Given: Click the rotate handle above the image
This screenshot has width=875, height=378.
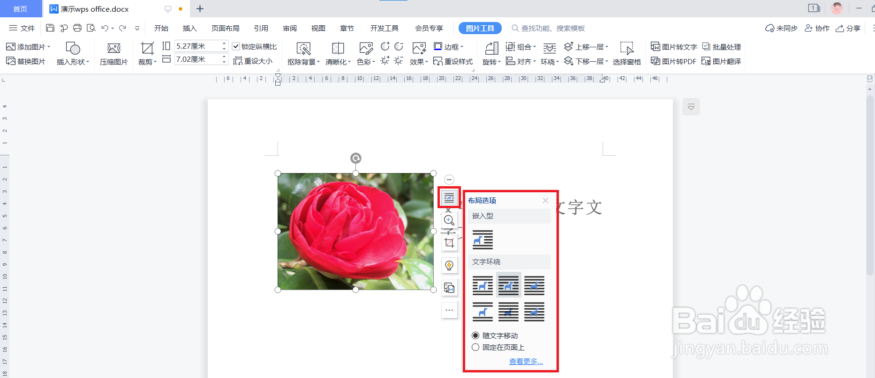Looking at the screenshot, I should pyautogui.click(x=356, y=158).
